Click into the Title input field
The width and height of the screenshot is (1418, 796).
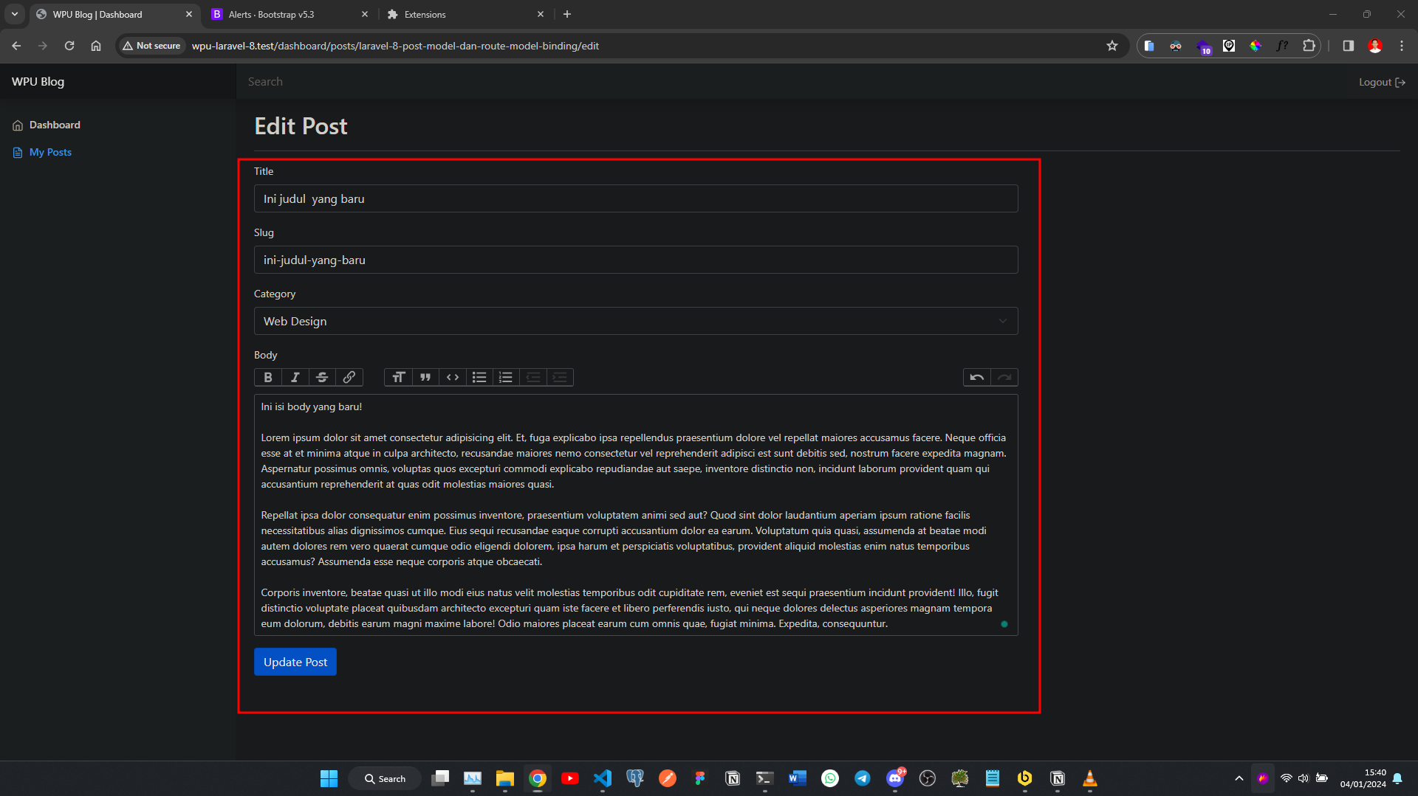point(635,198)
